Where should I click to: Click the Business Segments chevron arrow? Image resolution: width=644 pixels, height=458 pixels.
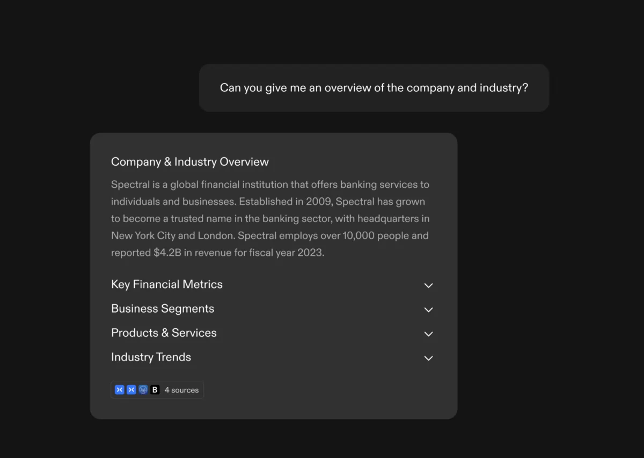coord(428,309)
